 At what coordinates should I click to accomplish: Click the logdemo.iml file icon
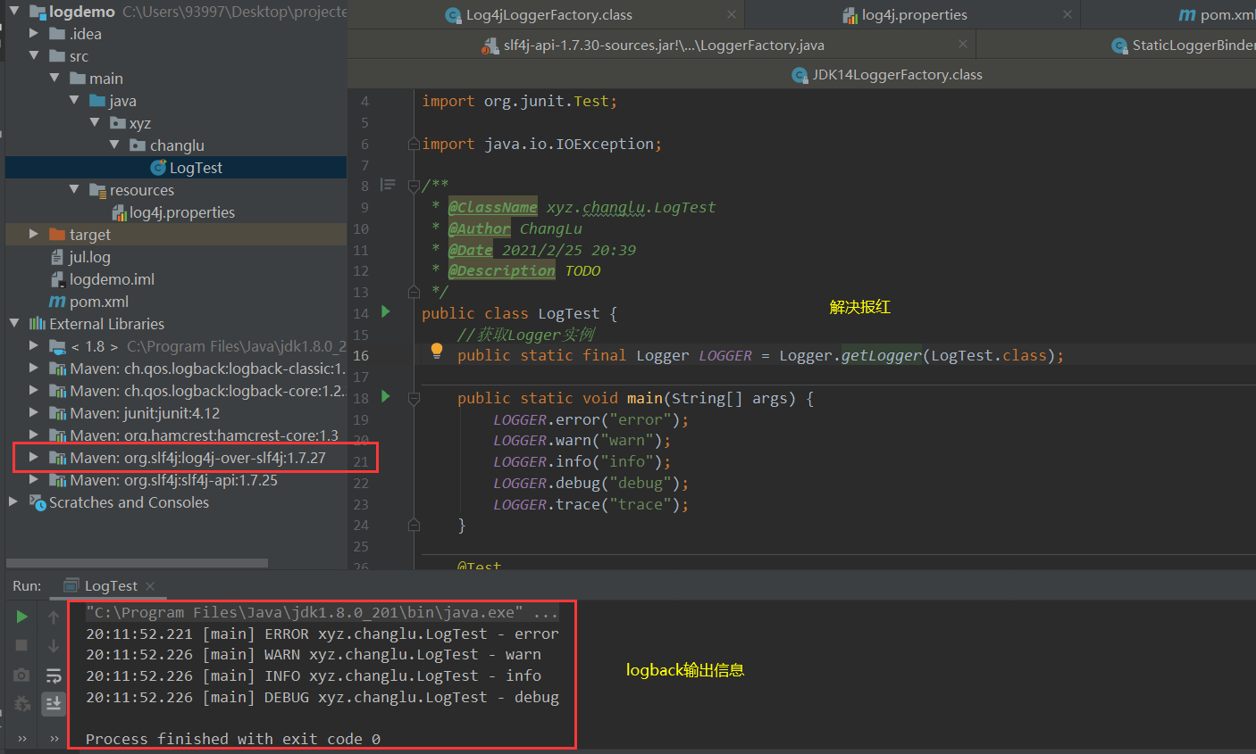(x=57, y=279)
